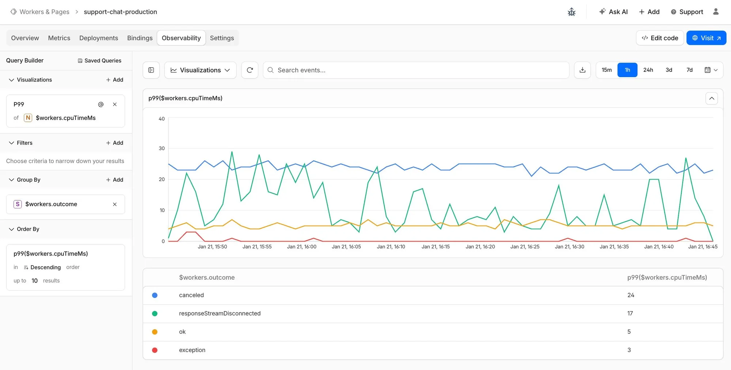The image size is (731, 370).
Task: Add a new Group By field
Action: [x=114, y=180]
